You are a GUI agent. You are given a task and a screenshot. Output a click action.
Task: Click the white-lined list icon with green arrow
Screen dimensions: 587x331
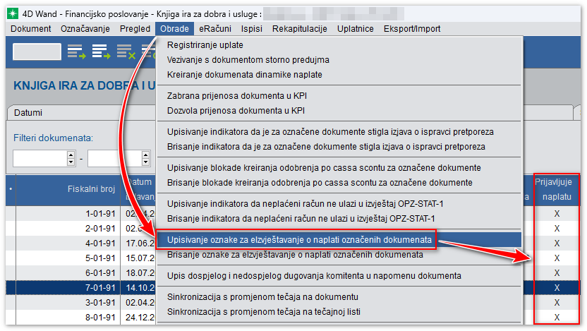pyautogui.click(x=101, y=52)
